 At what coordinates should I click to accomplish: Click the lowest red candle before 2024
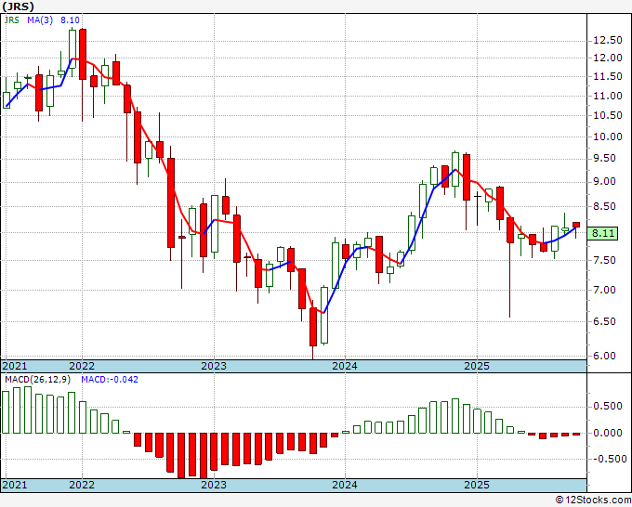click(313, 327)
